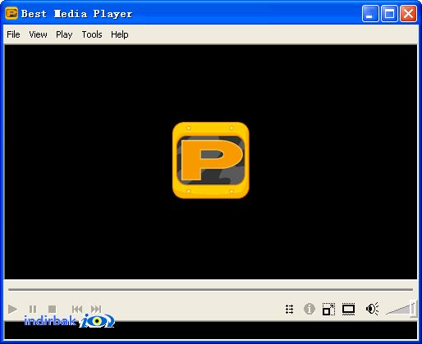Open the Help menu
The width and height of the screenshot is (422, 344).
point(120,34)
